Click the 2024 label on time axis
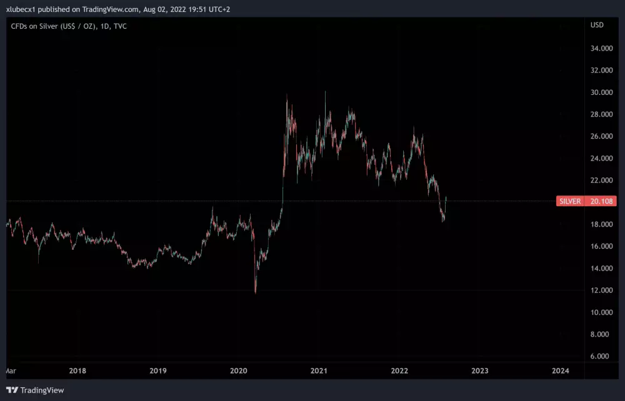 pyautogui.click(x=561, y=371)
